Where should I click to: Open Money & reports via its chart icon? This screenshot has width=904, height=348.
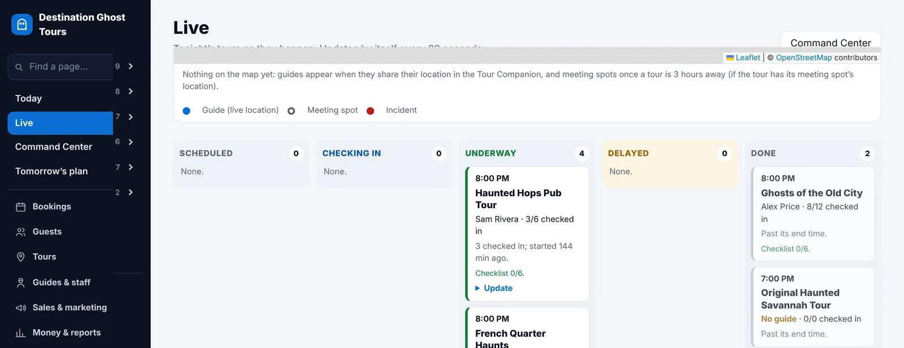(x=21, y=333)
